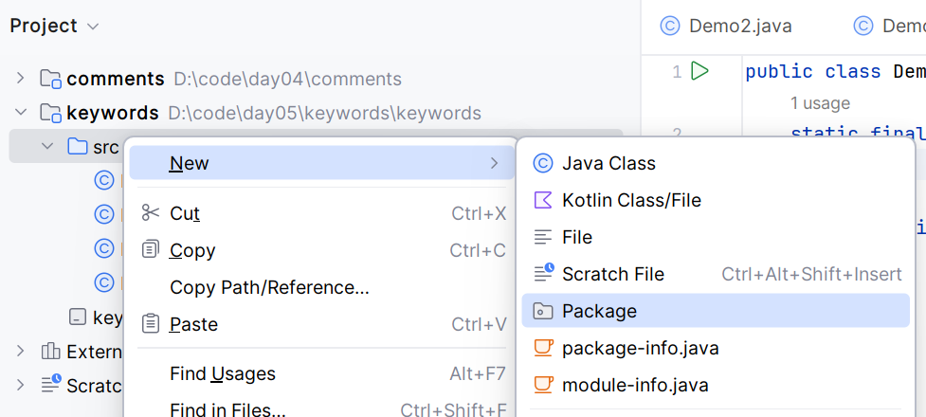Viewport: 926px width, 417px height.
Task: Select Copy Path/Reference menu entry
Action: tap(269, 287)
